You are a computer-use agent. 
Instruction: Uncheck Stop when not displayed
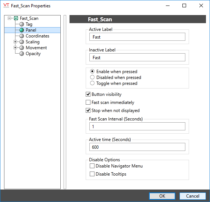click(88, 111)
